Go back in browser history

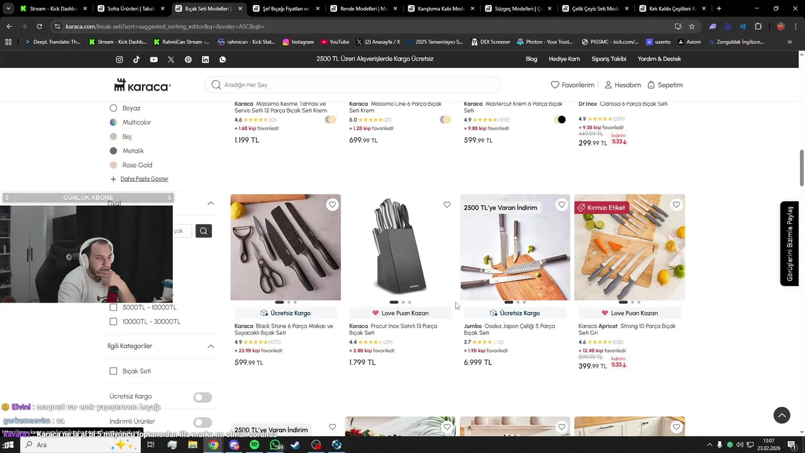pyautogui.click(x=9, y=26)
